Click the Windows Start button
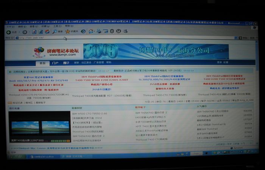 pos(16,157)
